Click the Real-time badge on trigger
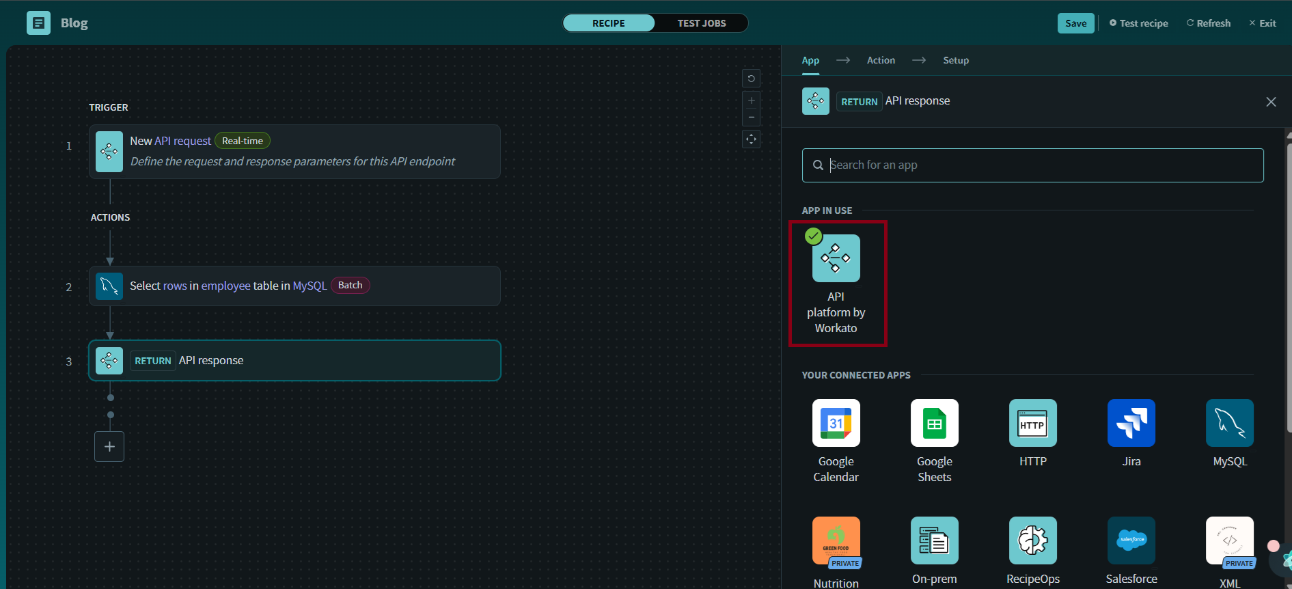Screen dimensions: 1292x589 tap(243, 141)
